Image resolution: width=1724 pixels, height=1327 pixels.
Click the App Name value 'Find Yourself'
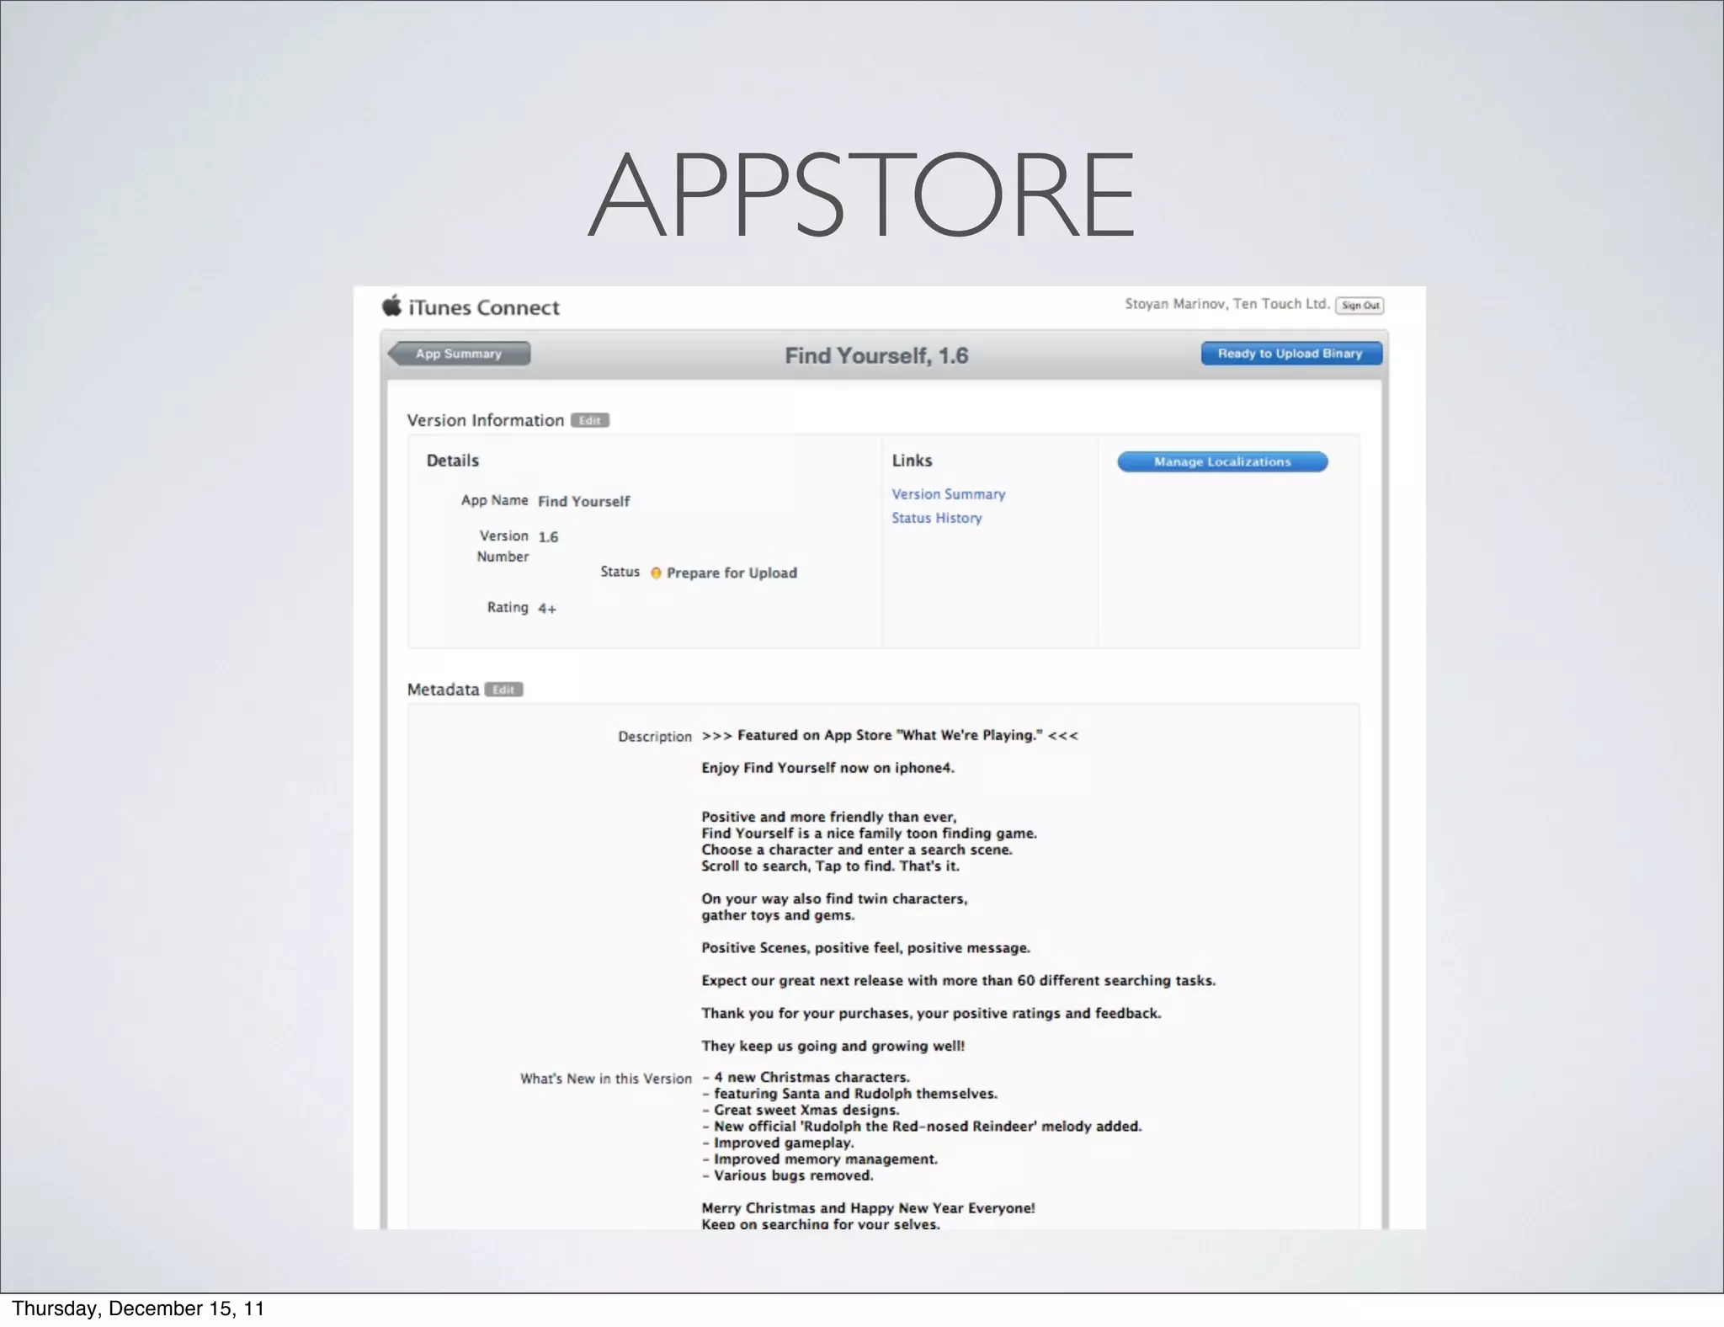583,501
